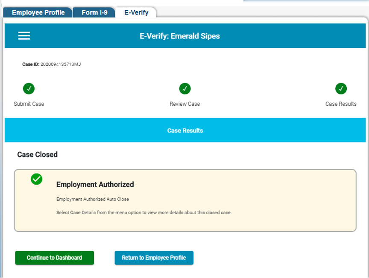Viewport: 369px width, 278px height.
Task: Open the hamburger menu in E-Verify header
Action: coord(24,36)
